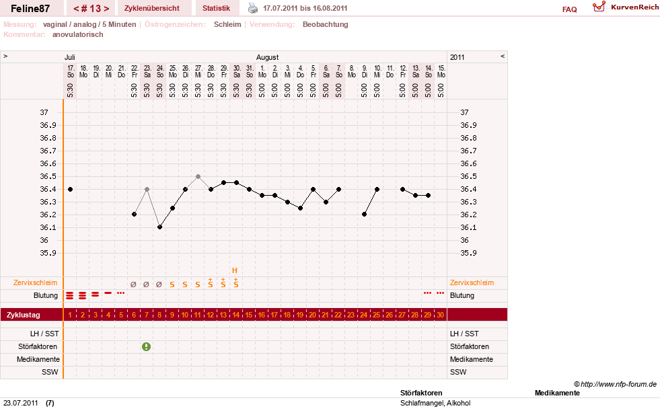Click the heavy bleeding symbol on cycle day 1
660x419 pixels.
pyautogui.click(x=70, y=296)
